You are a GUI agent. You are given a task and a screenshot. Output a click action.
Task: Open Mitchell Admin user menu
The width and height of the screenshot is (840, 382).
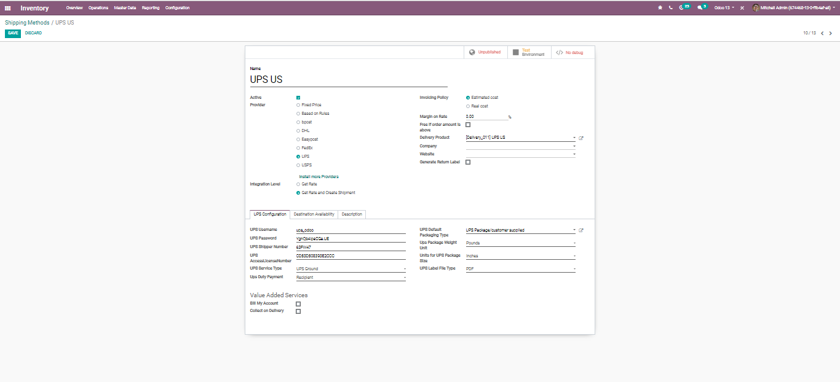(x=793, y=8)
